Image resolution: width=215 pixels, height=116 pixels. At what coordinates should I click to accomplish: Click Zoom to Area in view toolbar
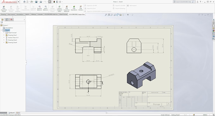click(x=109, y=15)
